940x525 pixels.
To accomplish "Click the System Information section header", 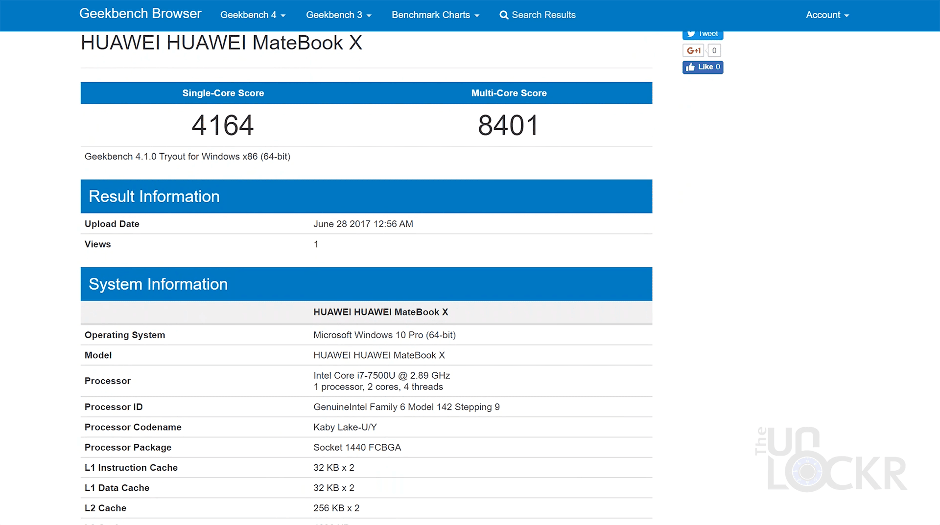I will [x=158, y=284].
